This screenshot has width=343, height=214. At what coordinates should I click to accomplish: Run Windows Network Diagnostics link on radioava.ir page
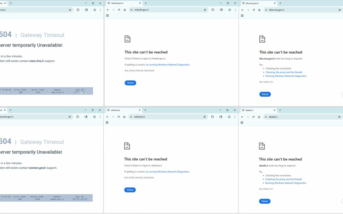point(167,172)
